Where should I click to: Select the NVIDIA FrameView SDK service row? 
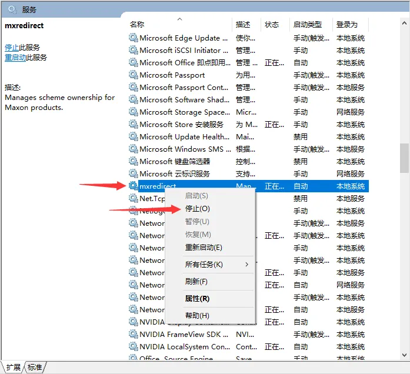pyautogui.click(x=248, y=334)
